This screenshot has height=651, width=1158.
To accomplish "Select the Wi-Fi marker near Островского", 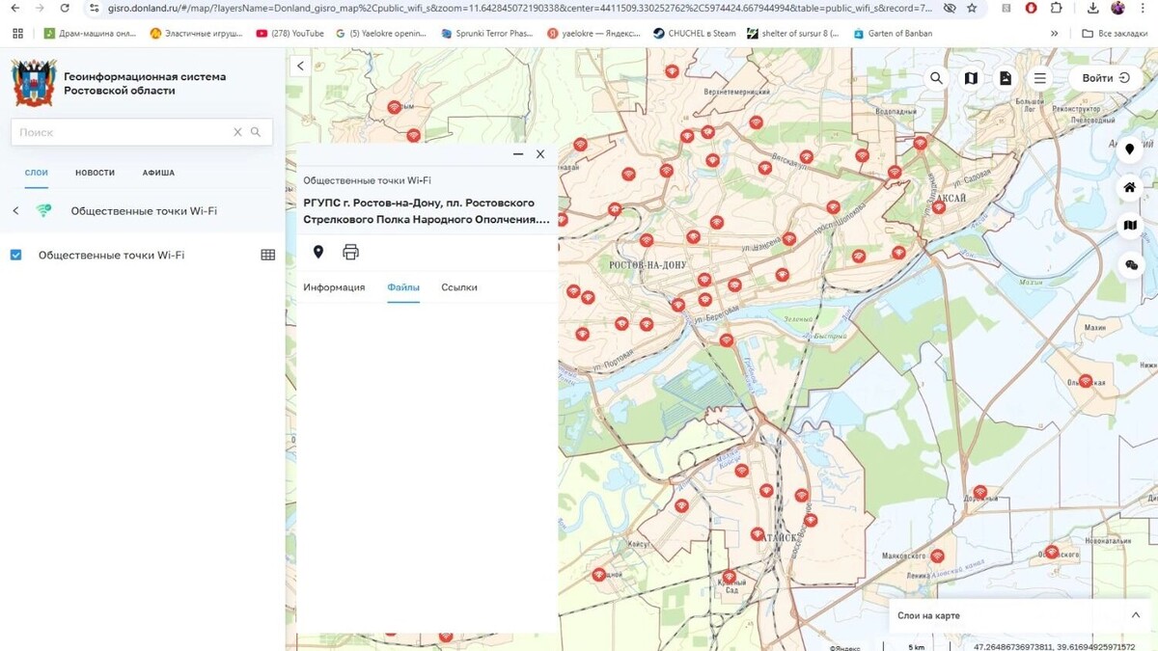I will point(1051,553).
